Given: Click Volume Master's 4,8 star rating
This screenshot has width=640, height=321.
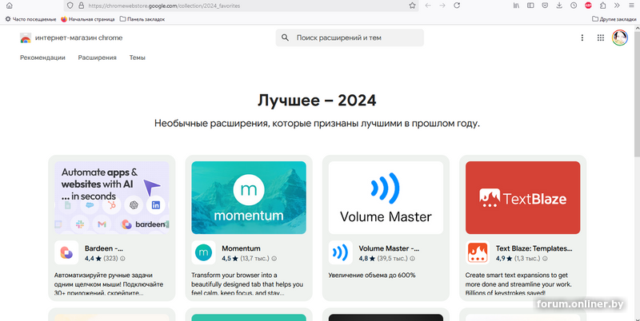Looking at the screenshot, I should click(367, 259).
